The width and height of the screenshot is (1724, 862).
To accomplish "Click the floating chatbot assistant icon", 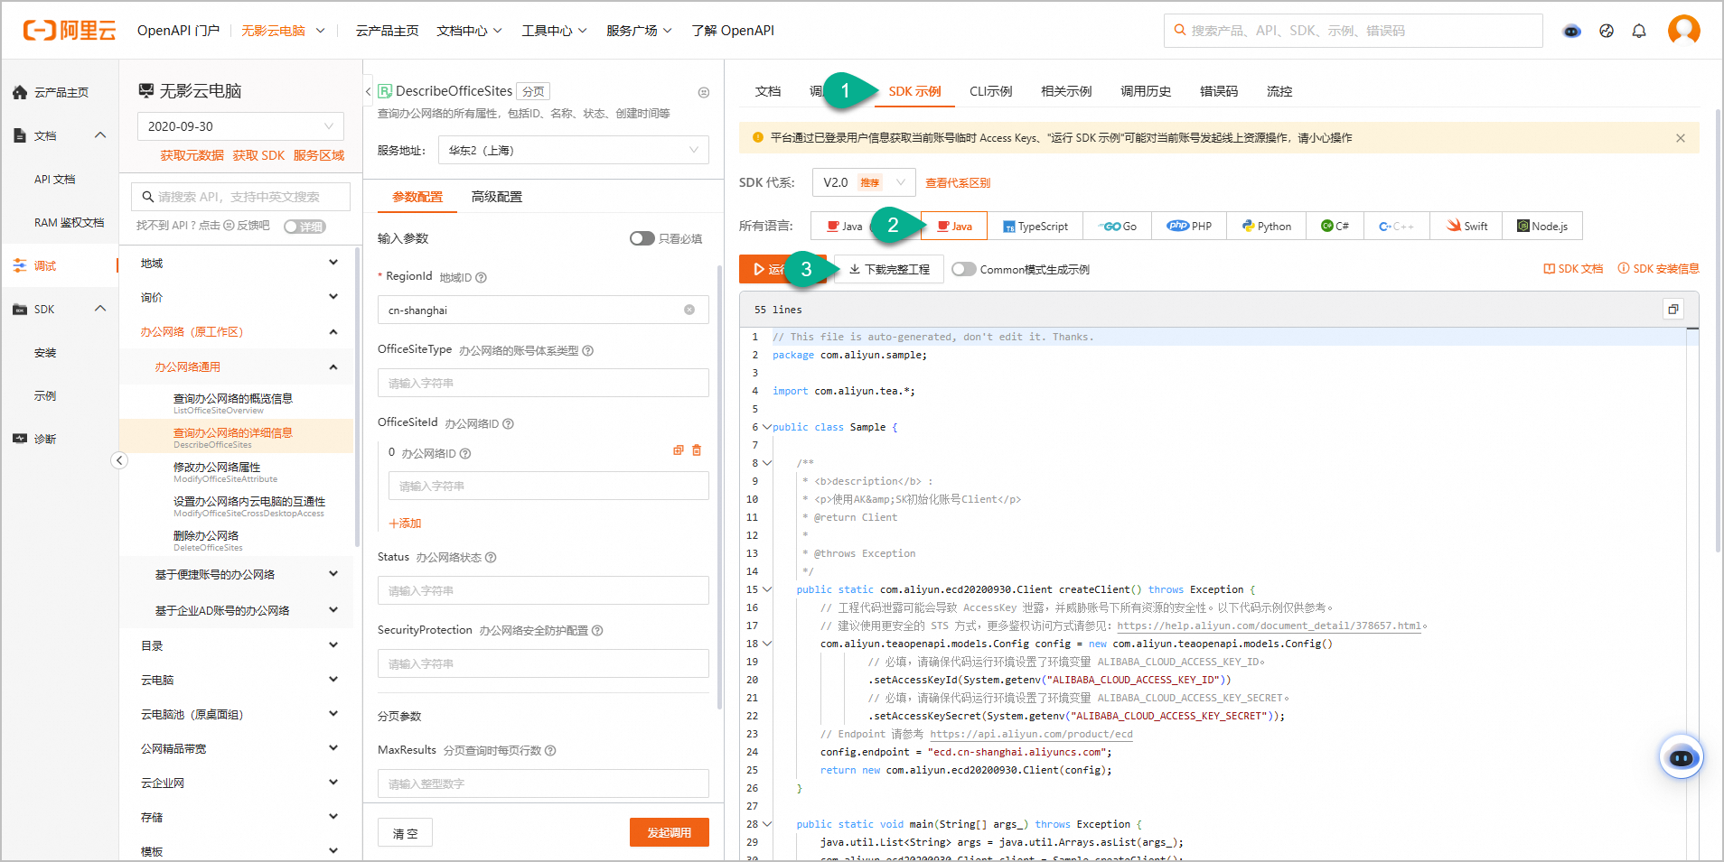I will tap(1681, 757).
